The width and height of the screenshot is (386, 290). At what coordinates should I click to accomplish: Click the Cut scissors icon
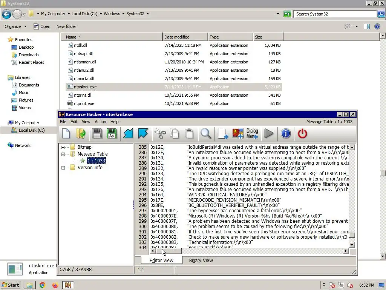160,134
